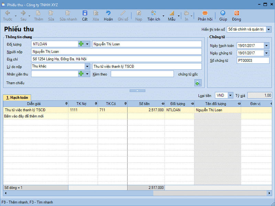The width and height of the screenshot is (275, 206).
Task: Save the voucher with Cất
Action: 85,16
